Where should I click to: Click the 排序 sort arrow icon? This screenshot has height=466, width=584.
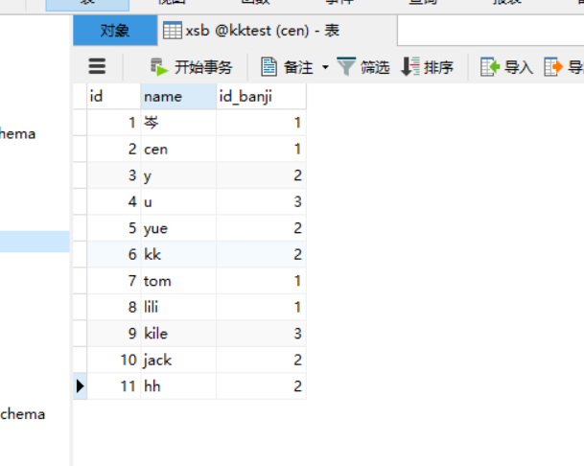tap(410, 67)
